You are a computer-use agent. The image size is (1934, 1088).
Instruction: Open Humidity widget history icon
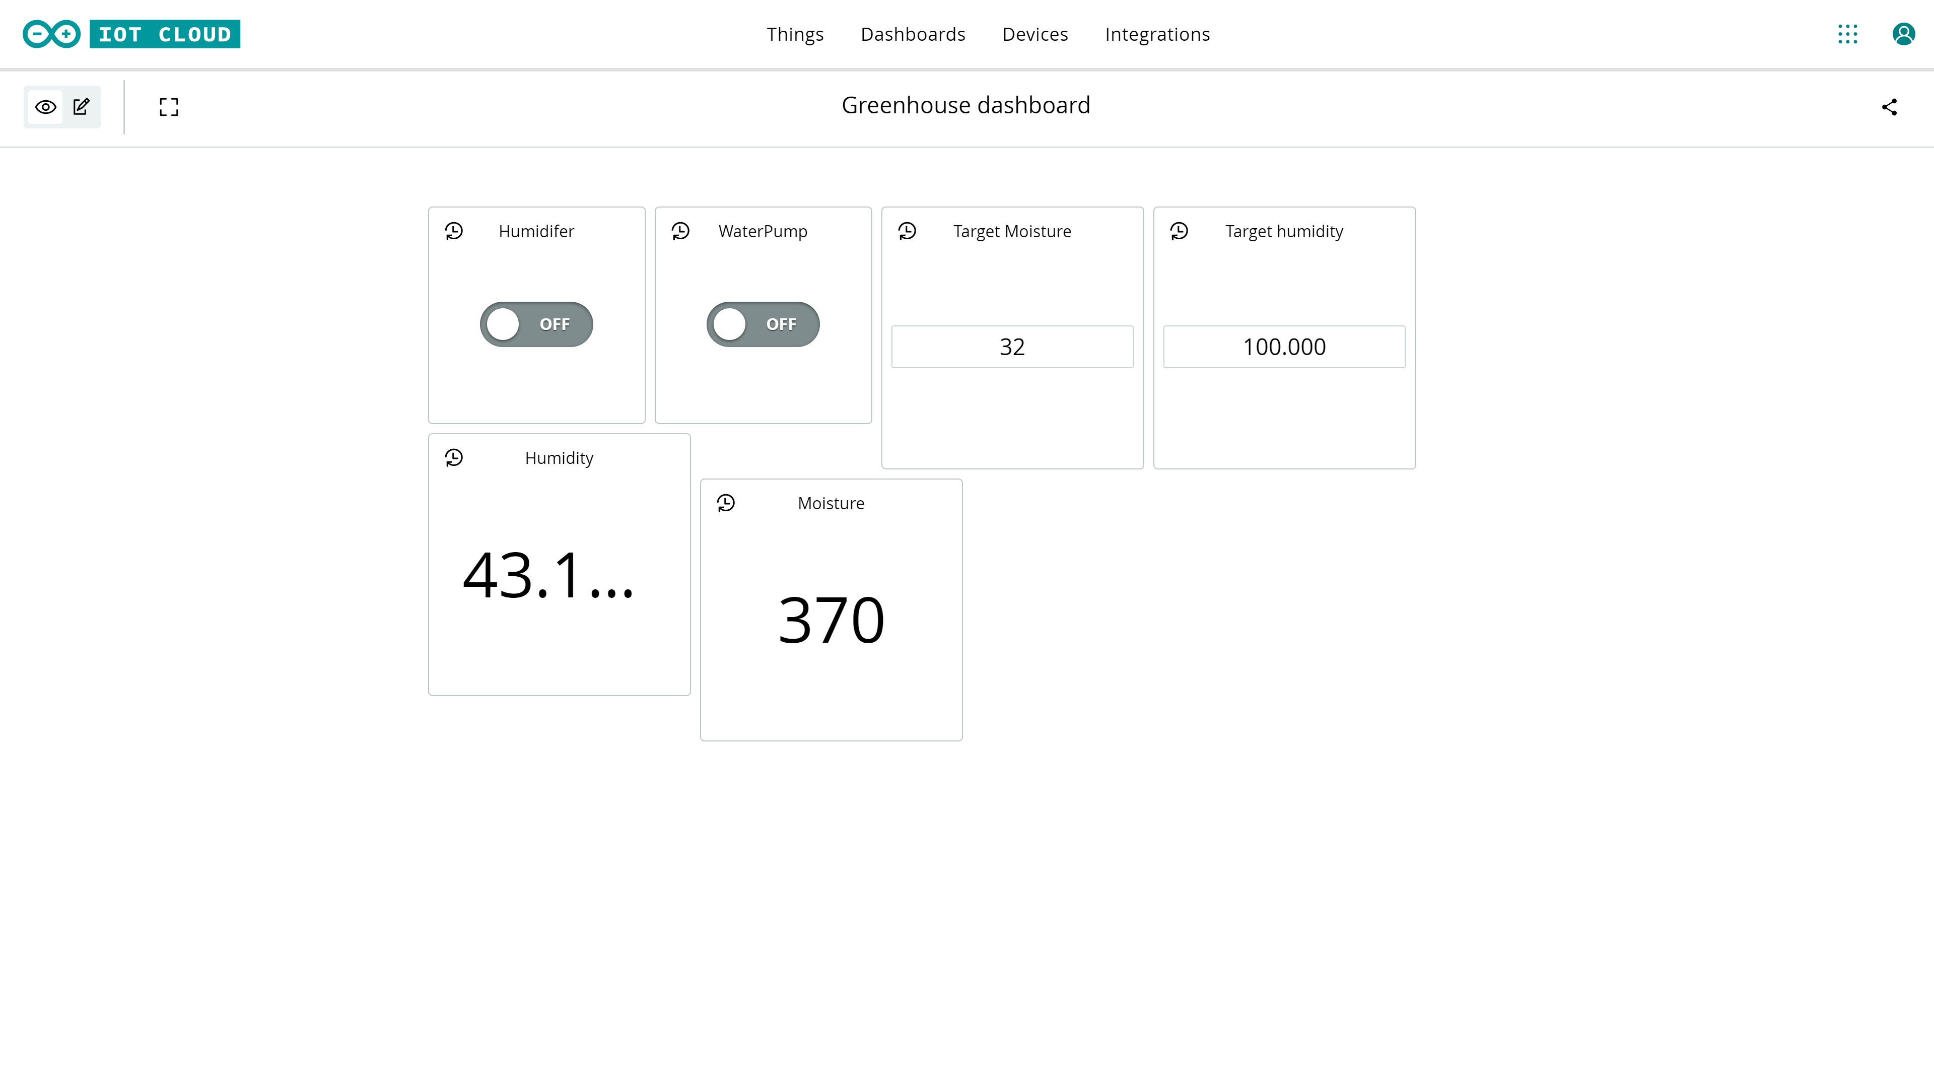point(454,458)
